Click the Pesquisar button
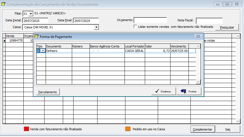 227,27
